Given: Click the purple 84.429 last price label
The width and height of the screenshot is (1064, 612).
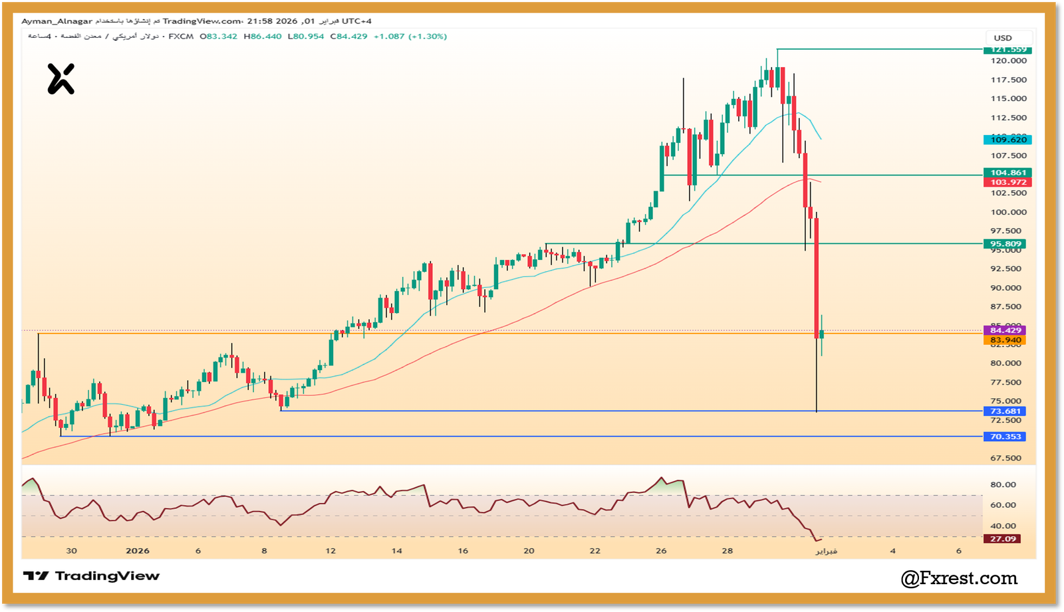Looking at the screenshot, I should click(1005, 329).
